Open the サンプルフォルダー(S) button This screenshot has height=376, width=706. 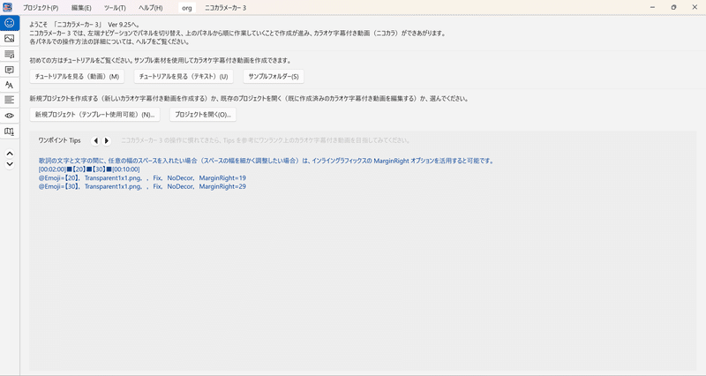click(x=274, y=77)
